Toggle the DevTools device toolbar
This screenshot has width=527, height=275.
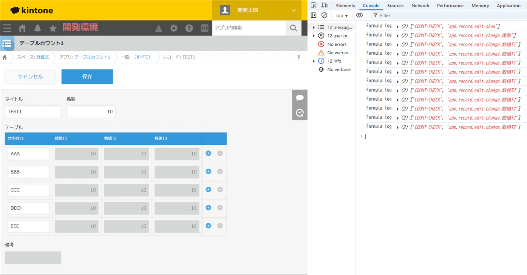point(325,5)
